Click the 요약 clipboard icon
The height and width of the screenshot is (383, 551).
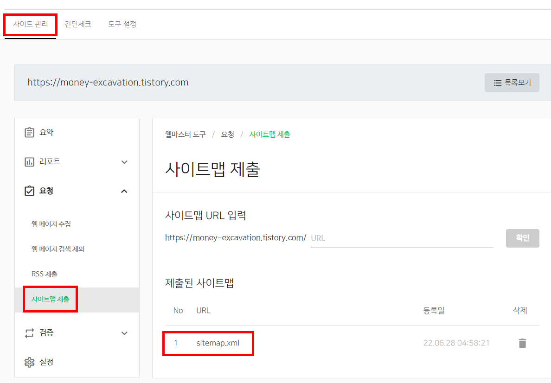(29, 133)
